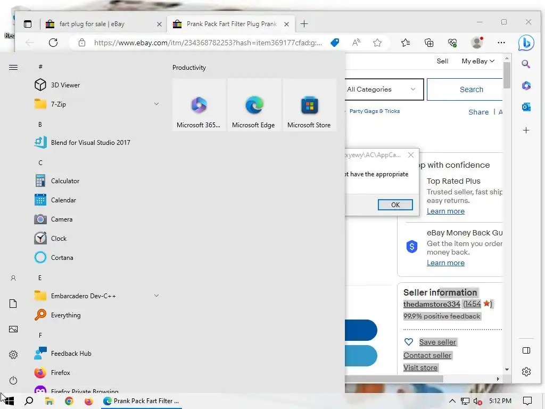This screenshot has height=409, width=545.
Task: Open the notification center icon
Action: (527, 401)
